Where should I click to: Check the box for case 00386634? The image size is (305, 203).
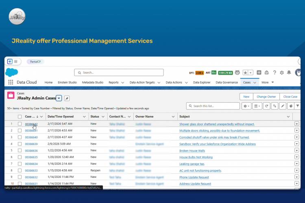pos(20,164)
